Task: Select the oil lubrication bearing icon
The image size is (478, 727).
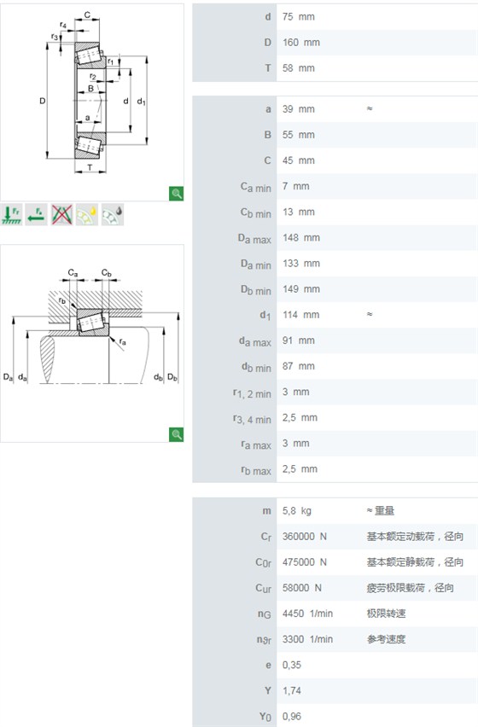Action: pyautogui.click(x=87, y=215)
